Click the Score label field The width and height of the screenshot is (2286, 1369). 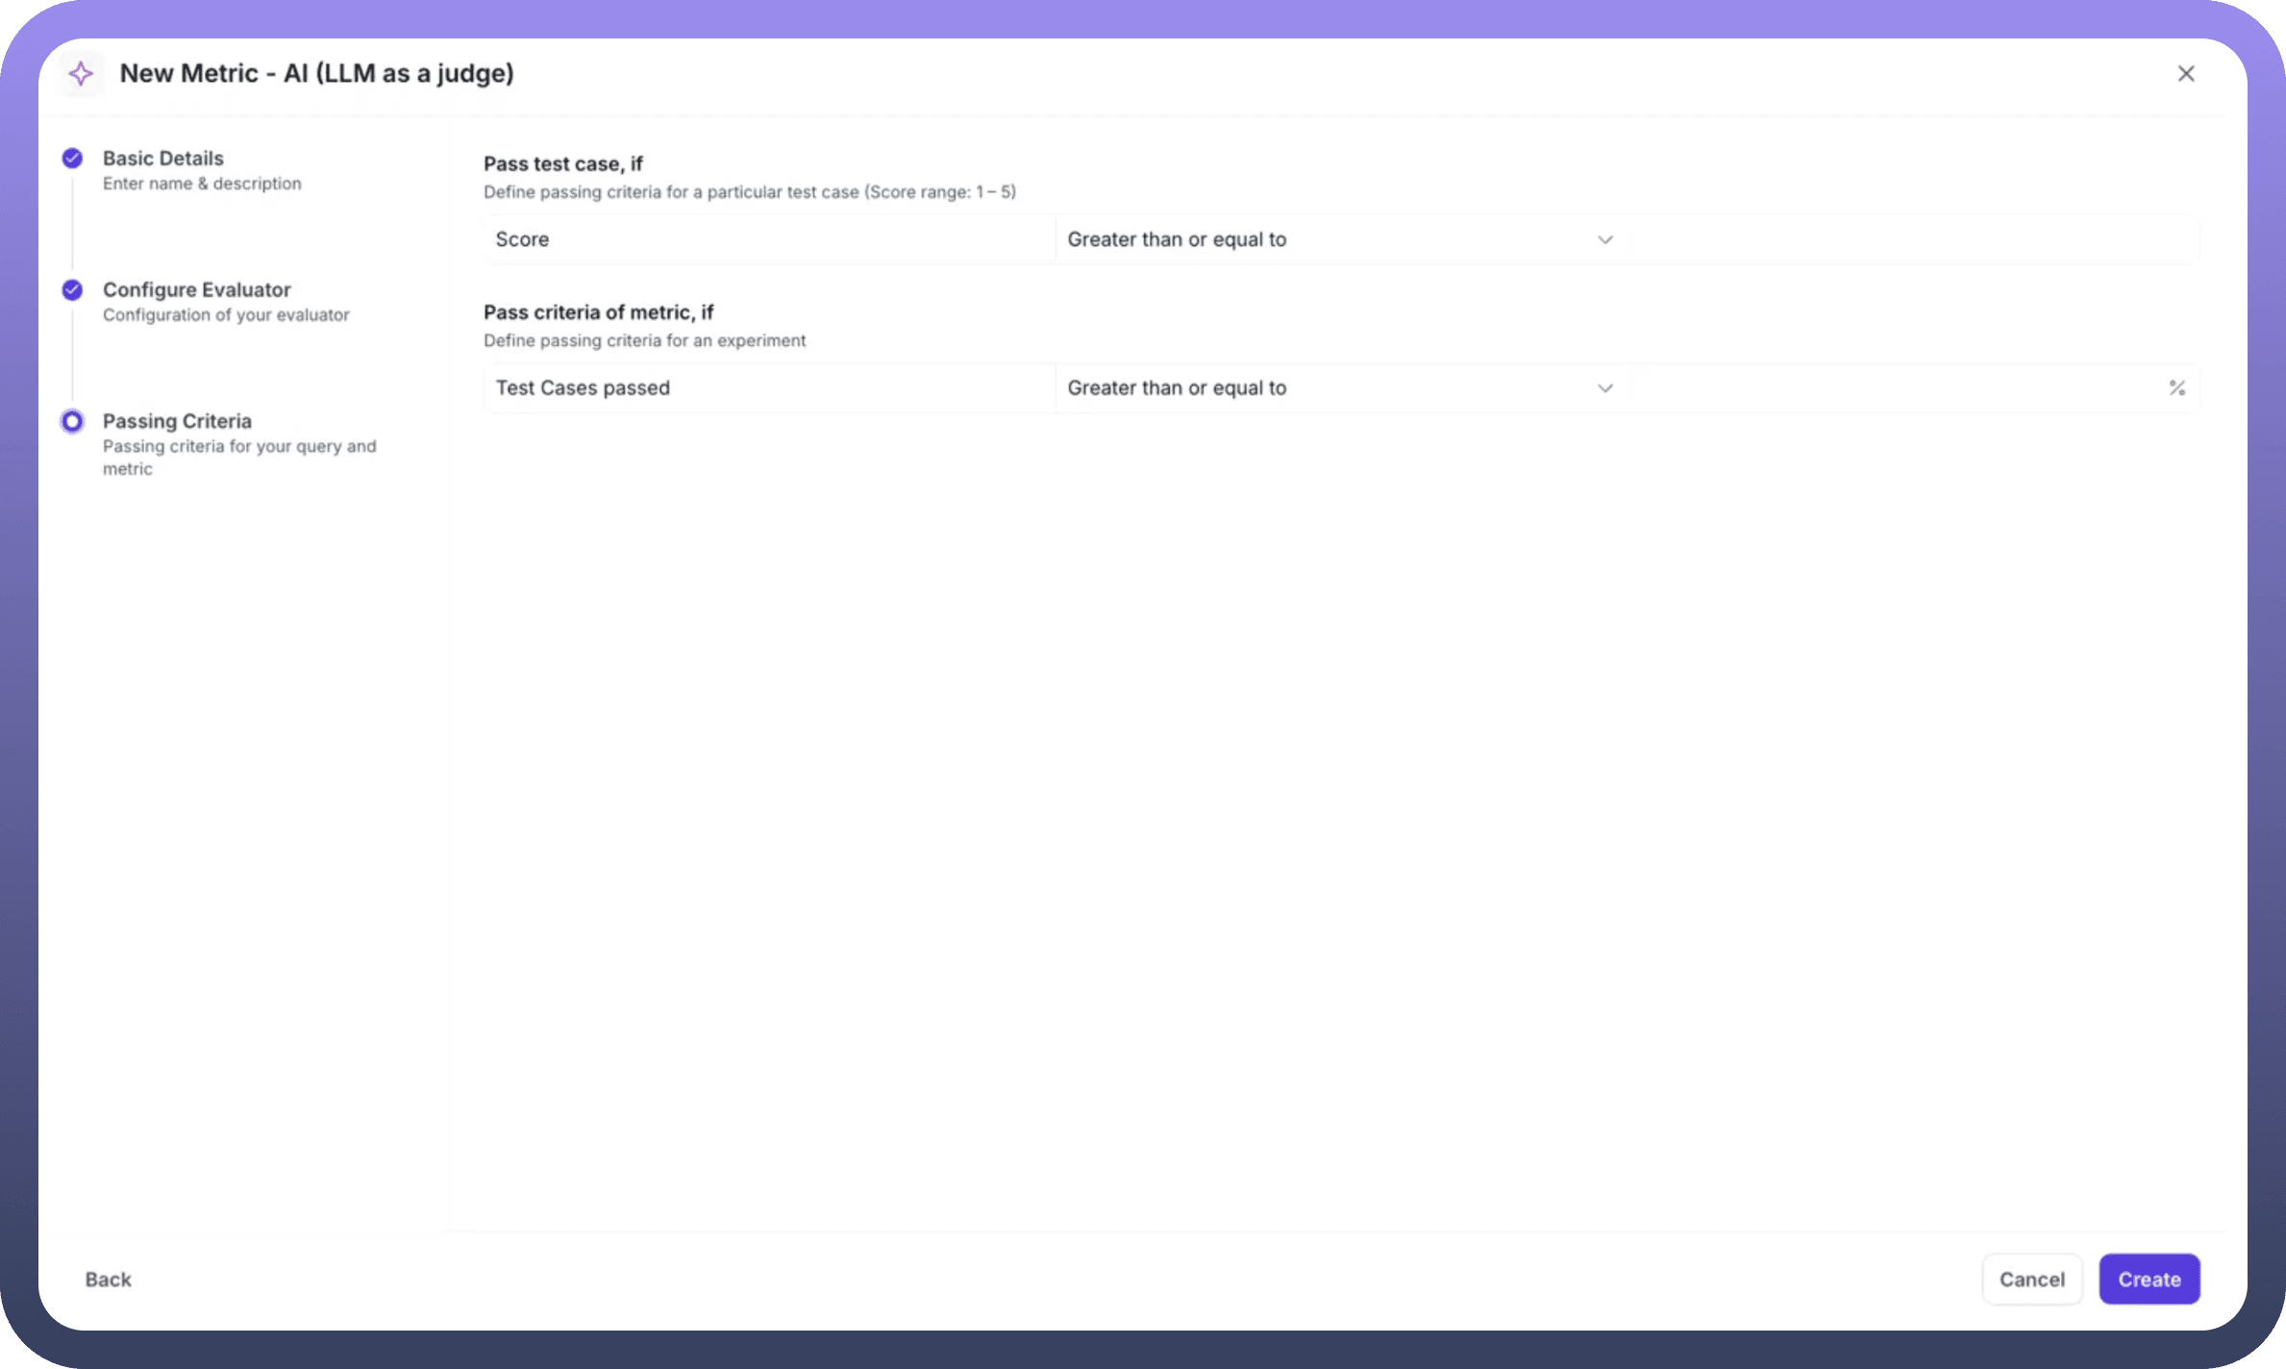pyautogui.click(x=769, y=239)
